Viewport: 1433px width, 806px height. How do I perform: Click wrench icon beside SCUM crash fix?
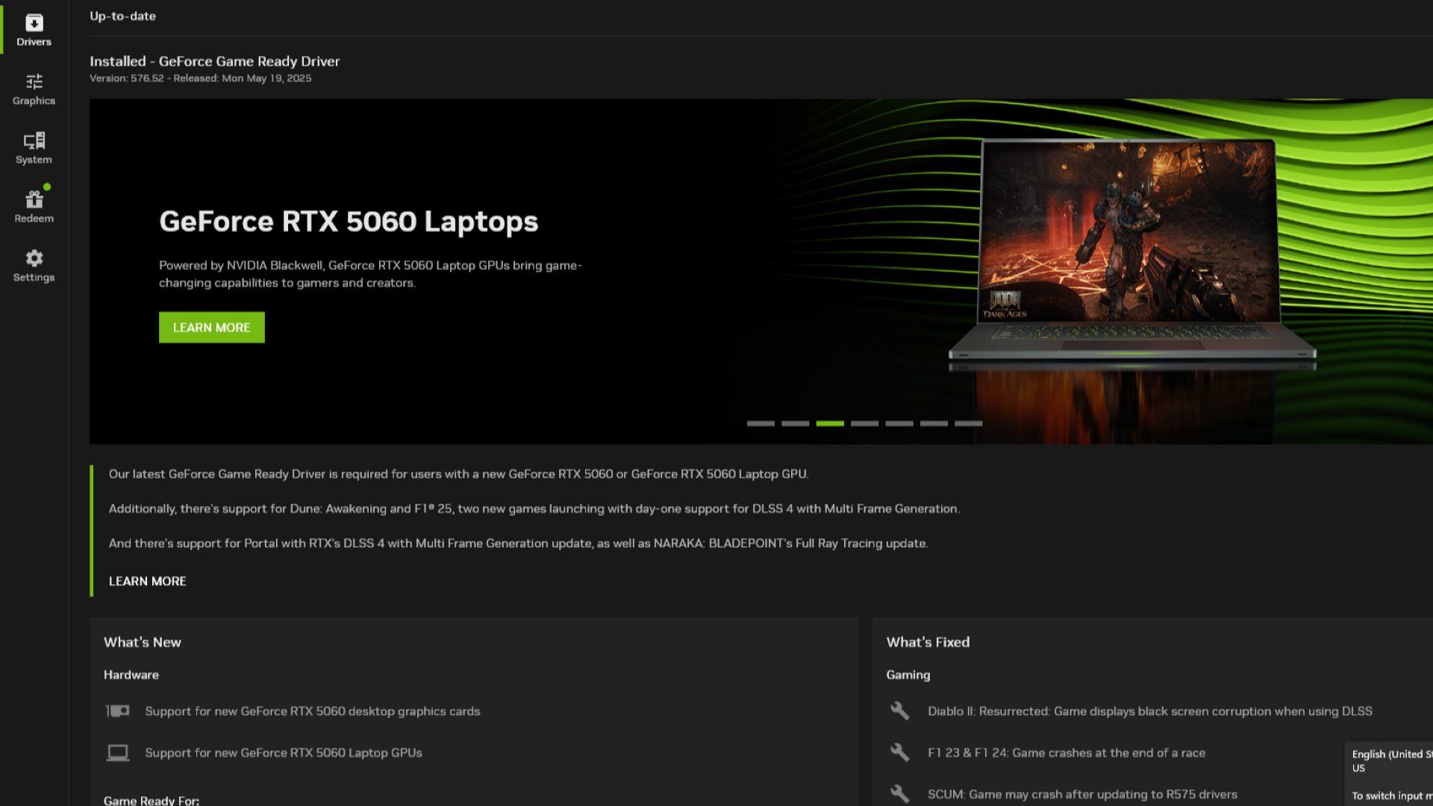point(899,794)
